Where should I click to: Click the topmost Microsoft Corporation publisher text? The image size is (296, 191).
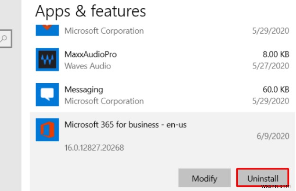click(104, 31)
